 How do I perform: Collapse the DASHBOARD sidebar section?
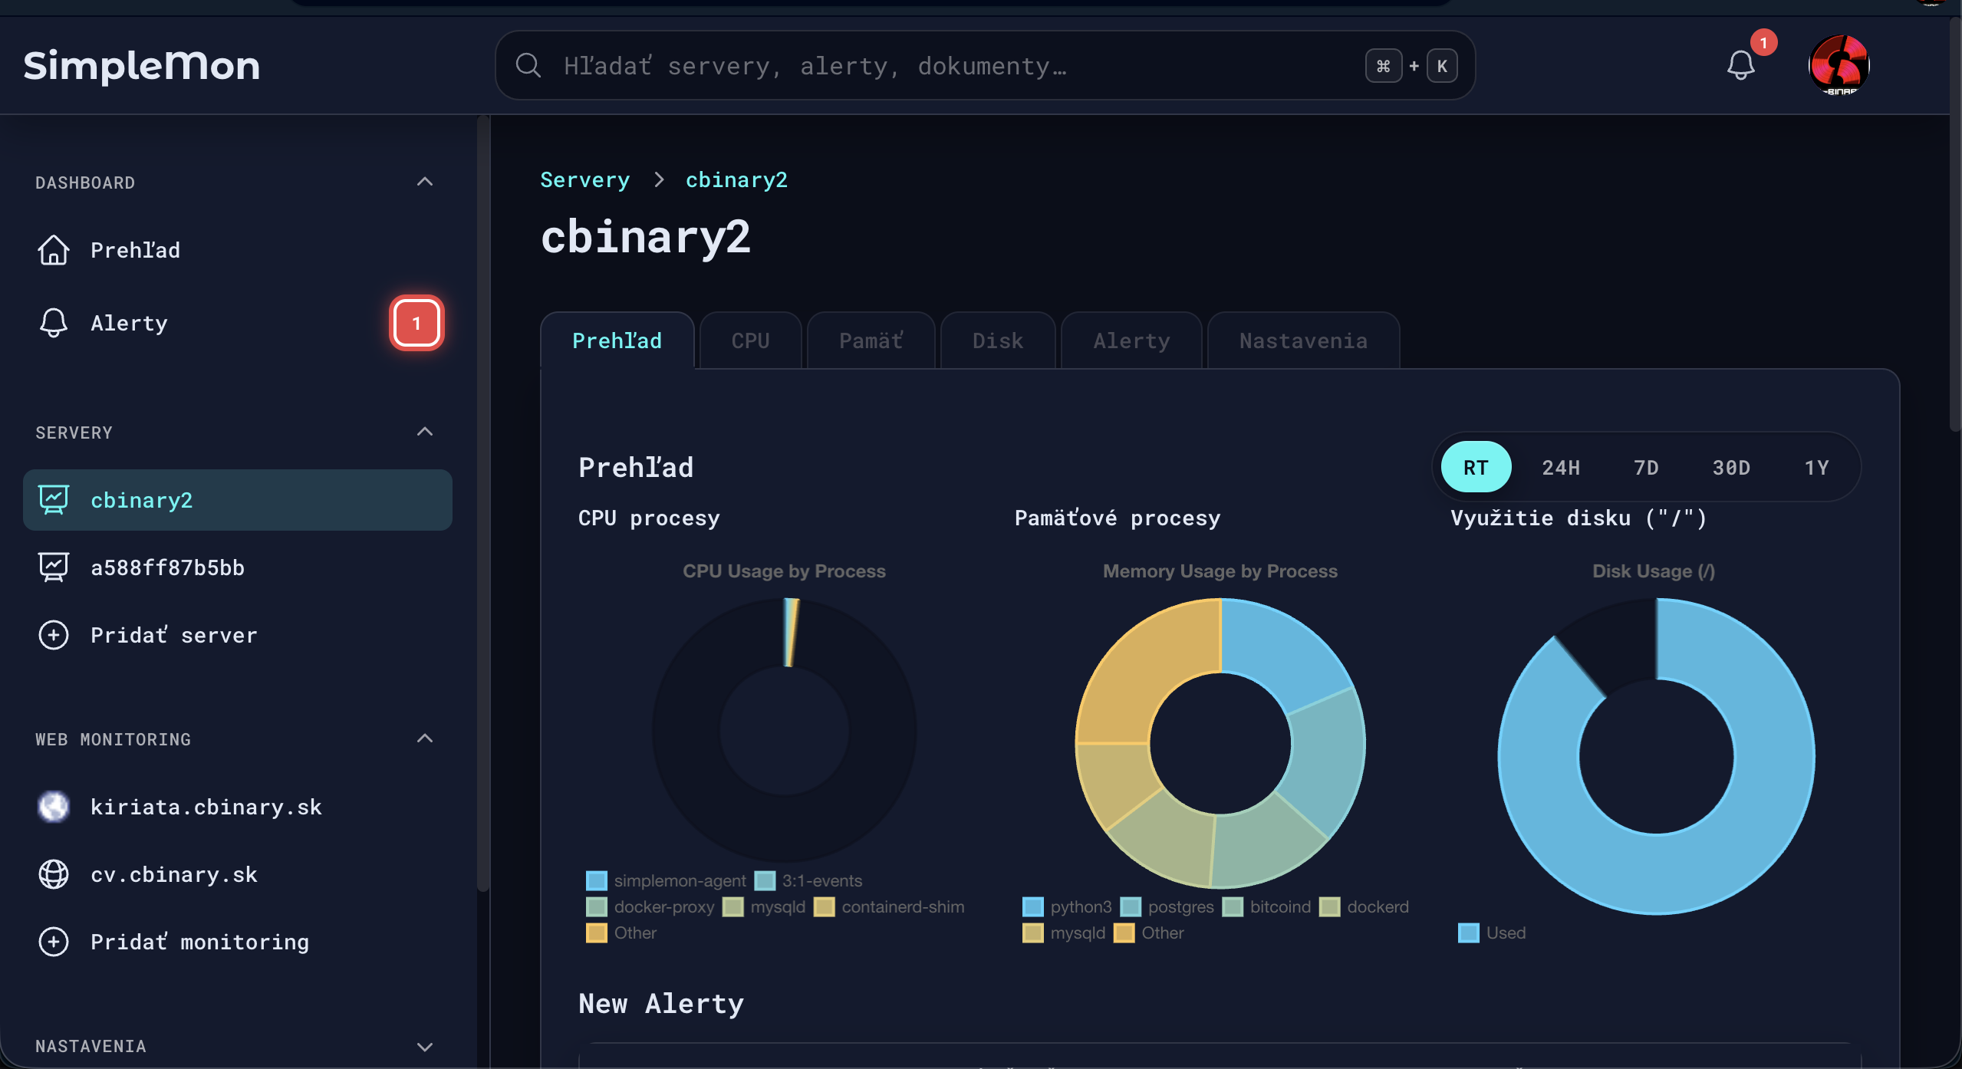[425, 182]
